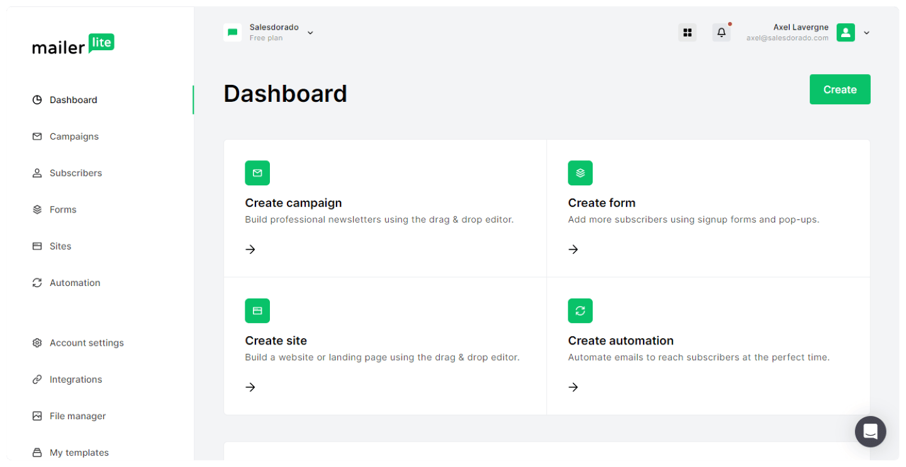Click the green Create site icon

point(257,310)
